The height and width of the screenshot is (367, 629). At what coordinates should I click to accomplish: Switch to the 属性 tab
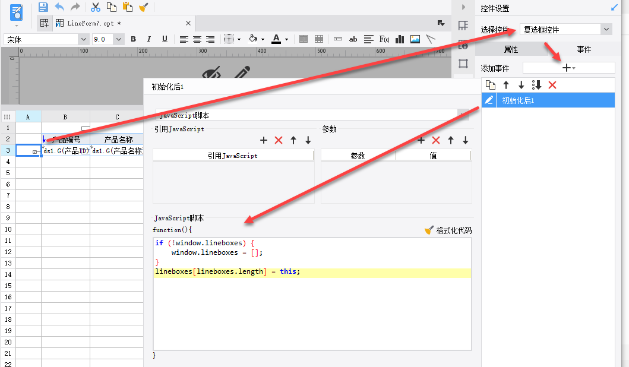(x=511, y=49)
